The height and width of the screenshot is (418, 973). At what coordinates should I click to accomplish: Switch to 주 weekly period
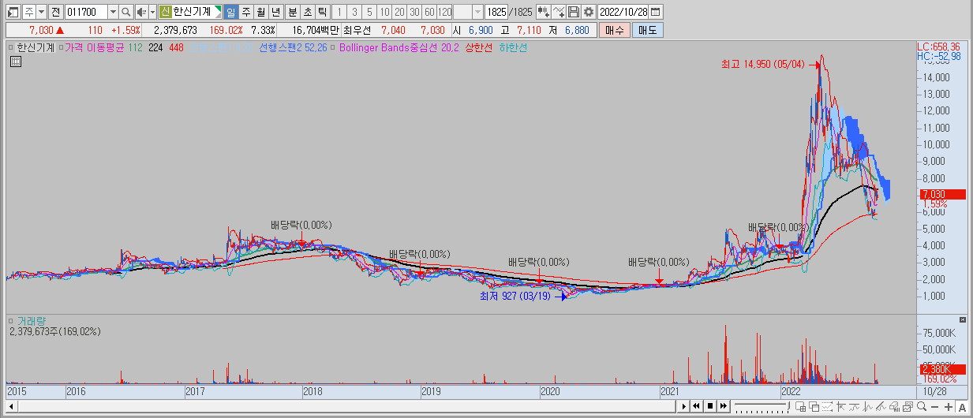pos(245,12)
